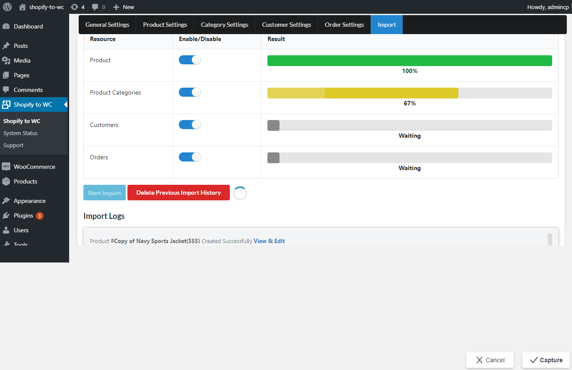Open the updates icon showing 4
Screen dimensions: 572x370
click(x=74, y=7)
